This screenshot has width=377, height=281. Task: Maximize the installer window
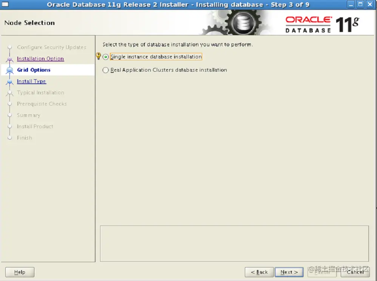coord(360,4)
